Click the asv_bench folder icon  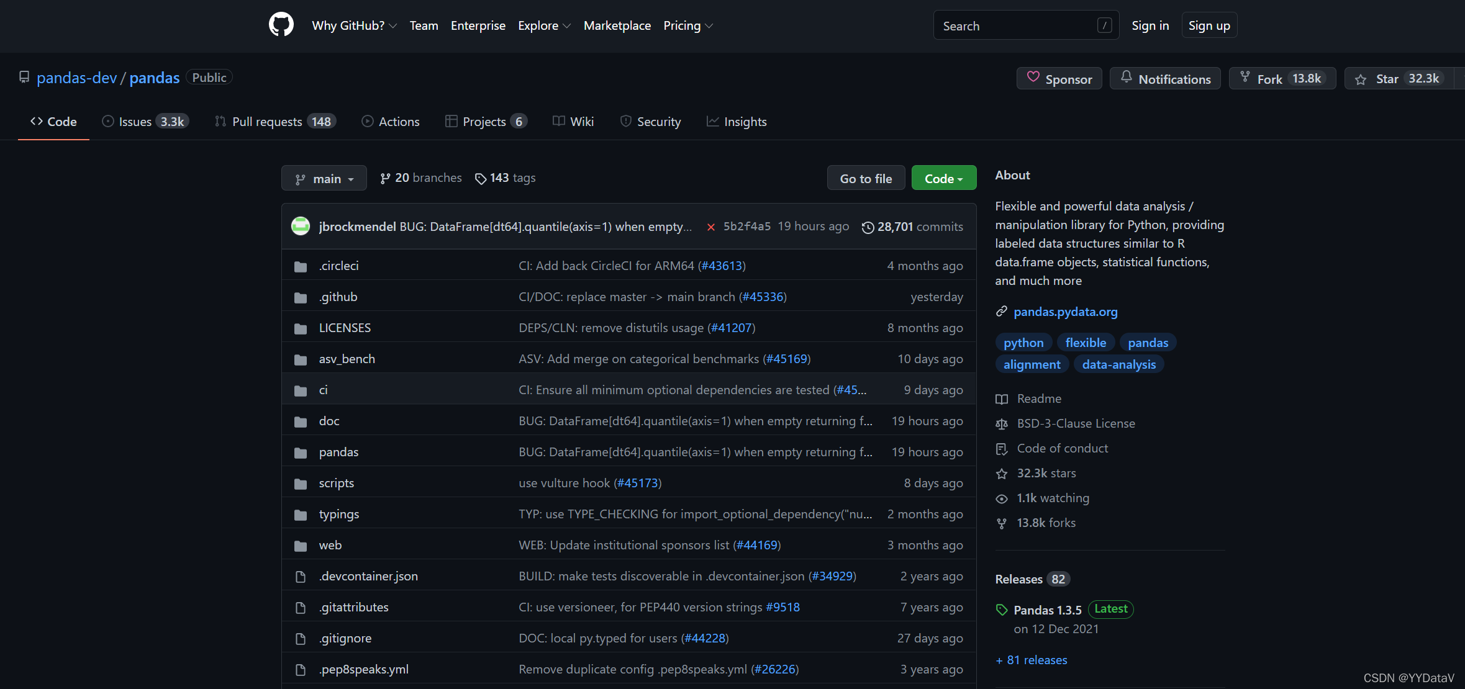(301, 359)
